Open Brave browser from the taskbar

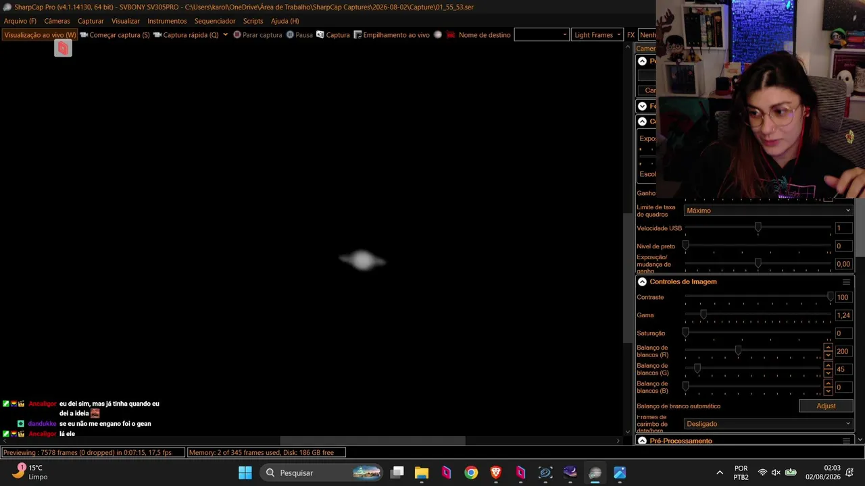[x=496, y=473]
